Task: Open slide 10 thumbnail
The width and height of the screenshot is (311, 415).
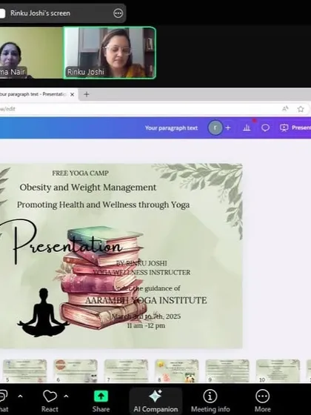Action: tap(278, 371)
